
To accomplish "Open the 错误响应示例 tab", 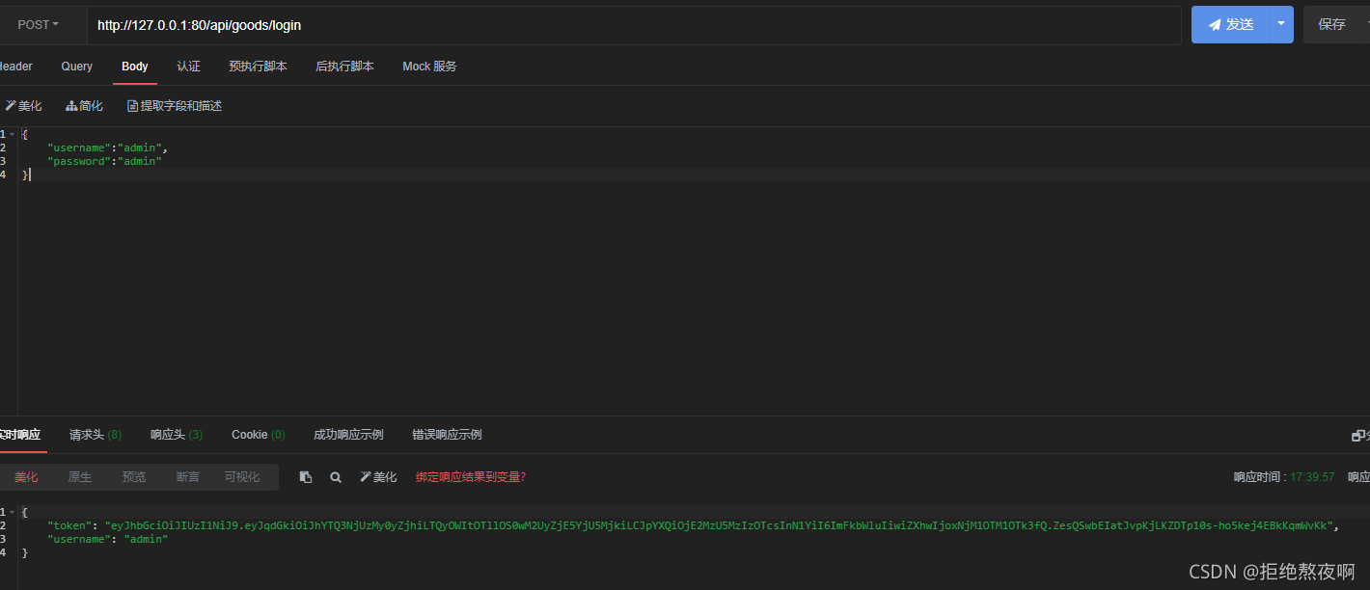I will [447, 435].
